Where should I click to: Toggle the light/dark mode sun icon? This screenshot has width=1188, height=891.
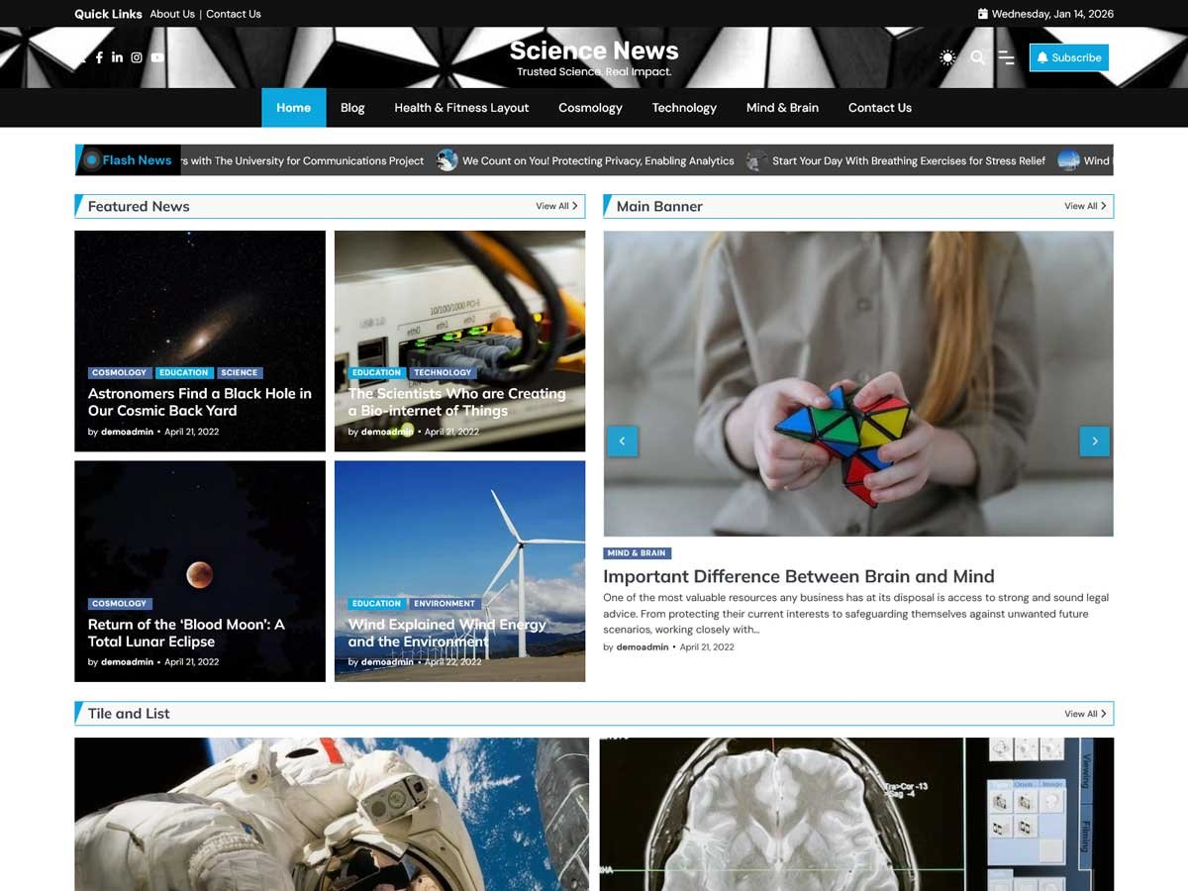coord(947,57)
